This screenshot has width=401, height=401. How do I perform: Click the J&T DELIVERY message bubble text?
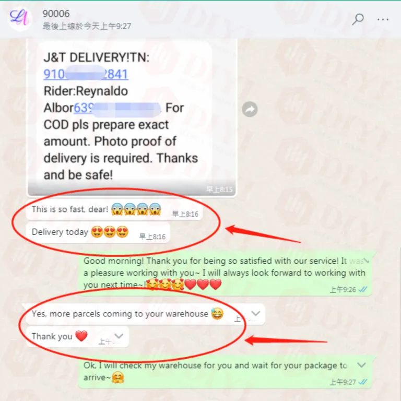point(121,116)
